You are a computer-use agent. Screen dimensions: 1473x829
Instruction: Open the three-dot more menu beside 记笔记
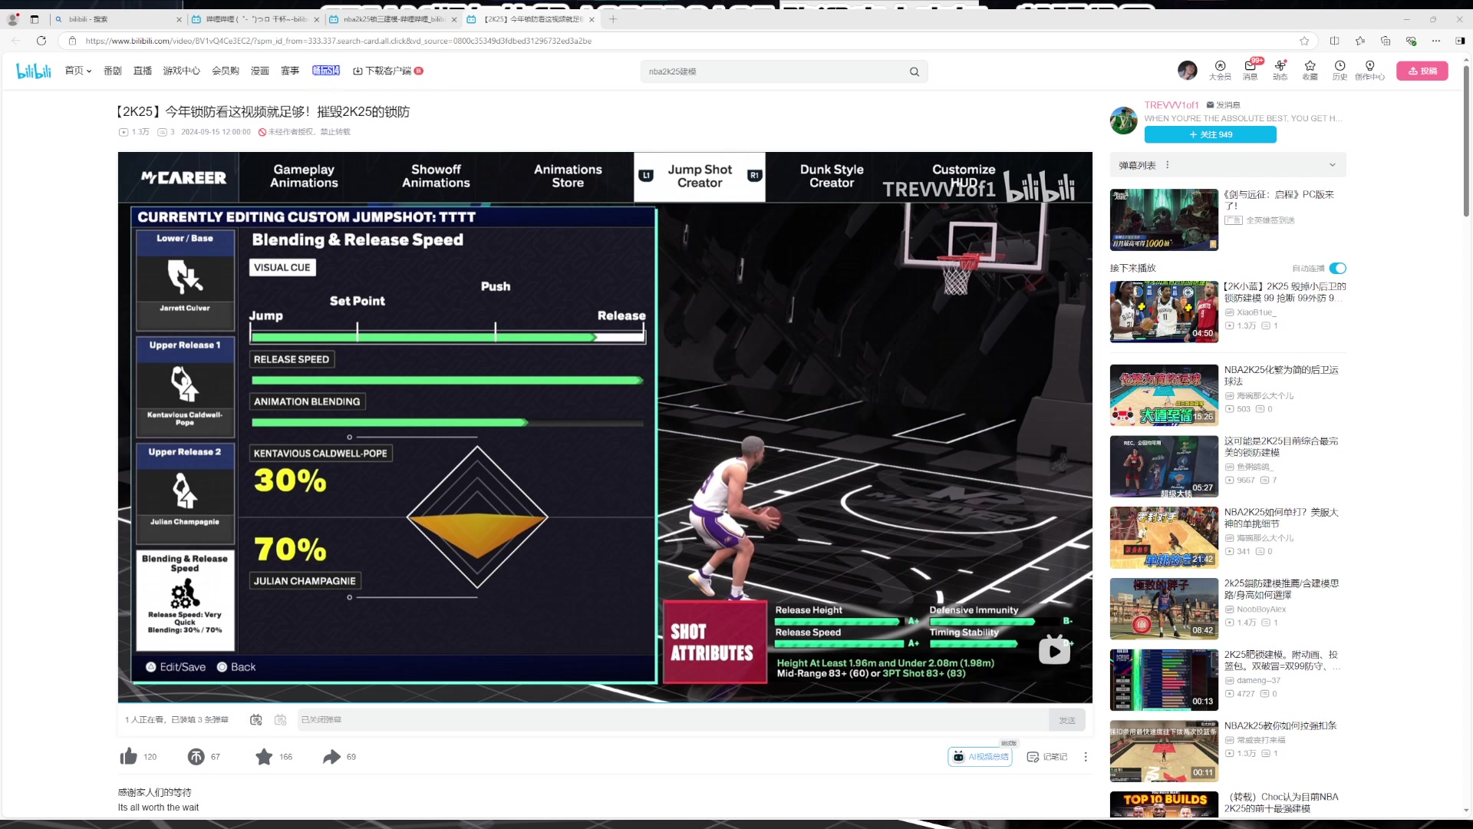coord(1086,757)
